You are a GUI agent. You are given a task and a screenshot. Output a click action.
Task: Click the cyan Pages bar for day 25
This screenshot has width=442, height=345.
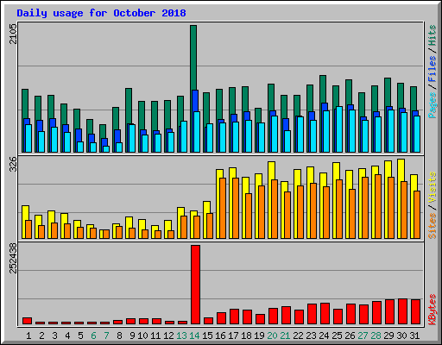pyautogui.click(x=339, y=129)
